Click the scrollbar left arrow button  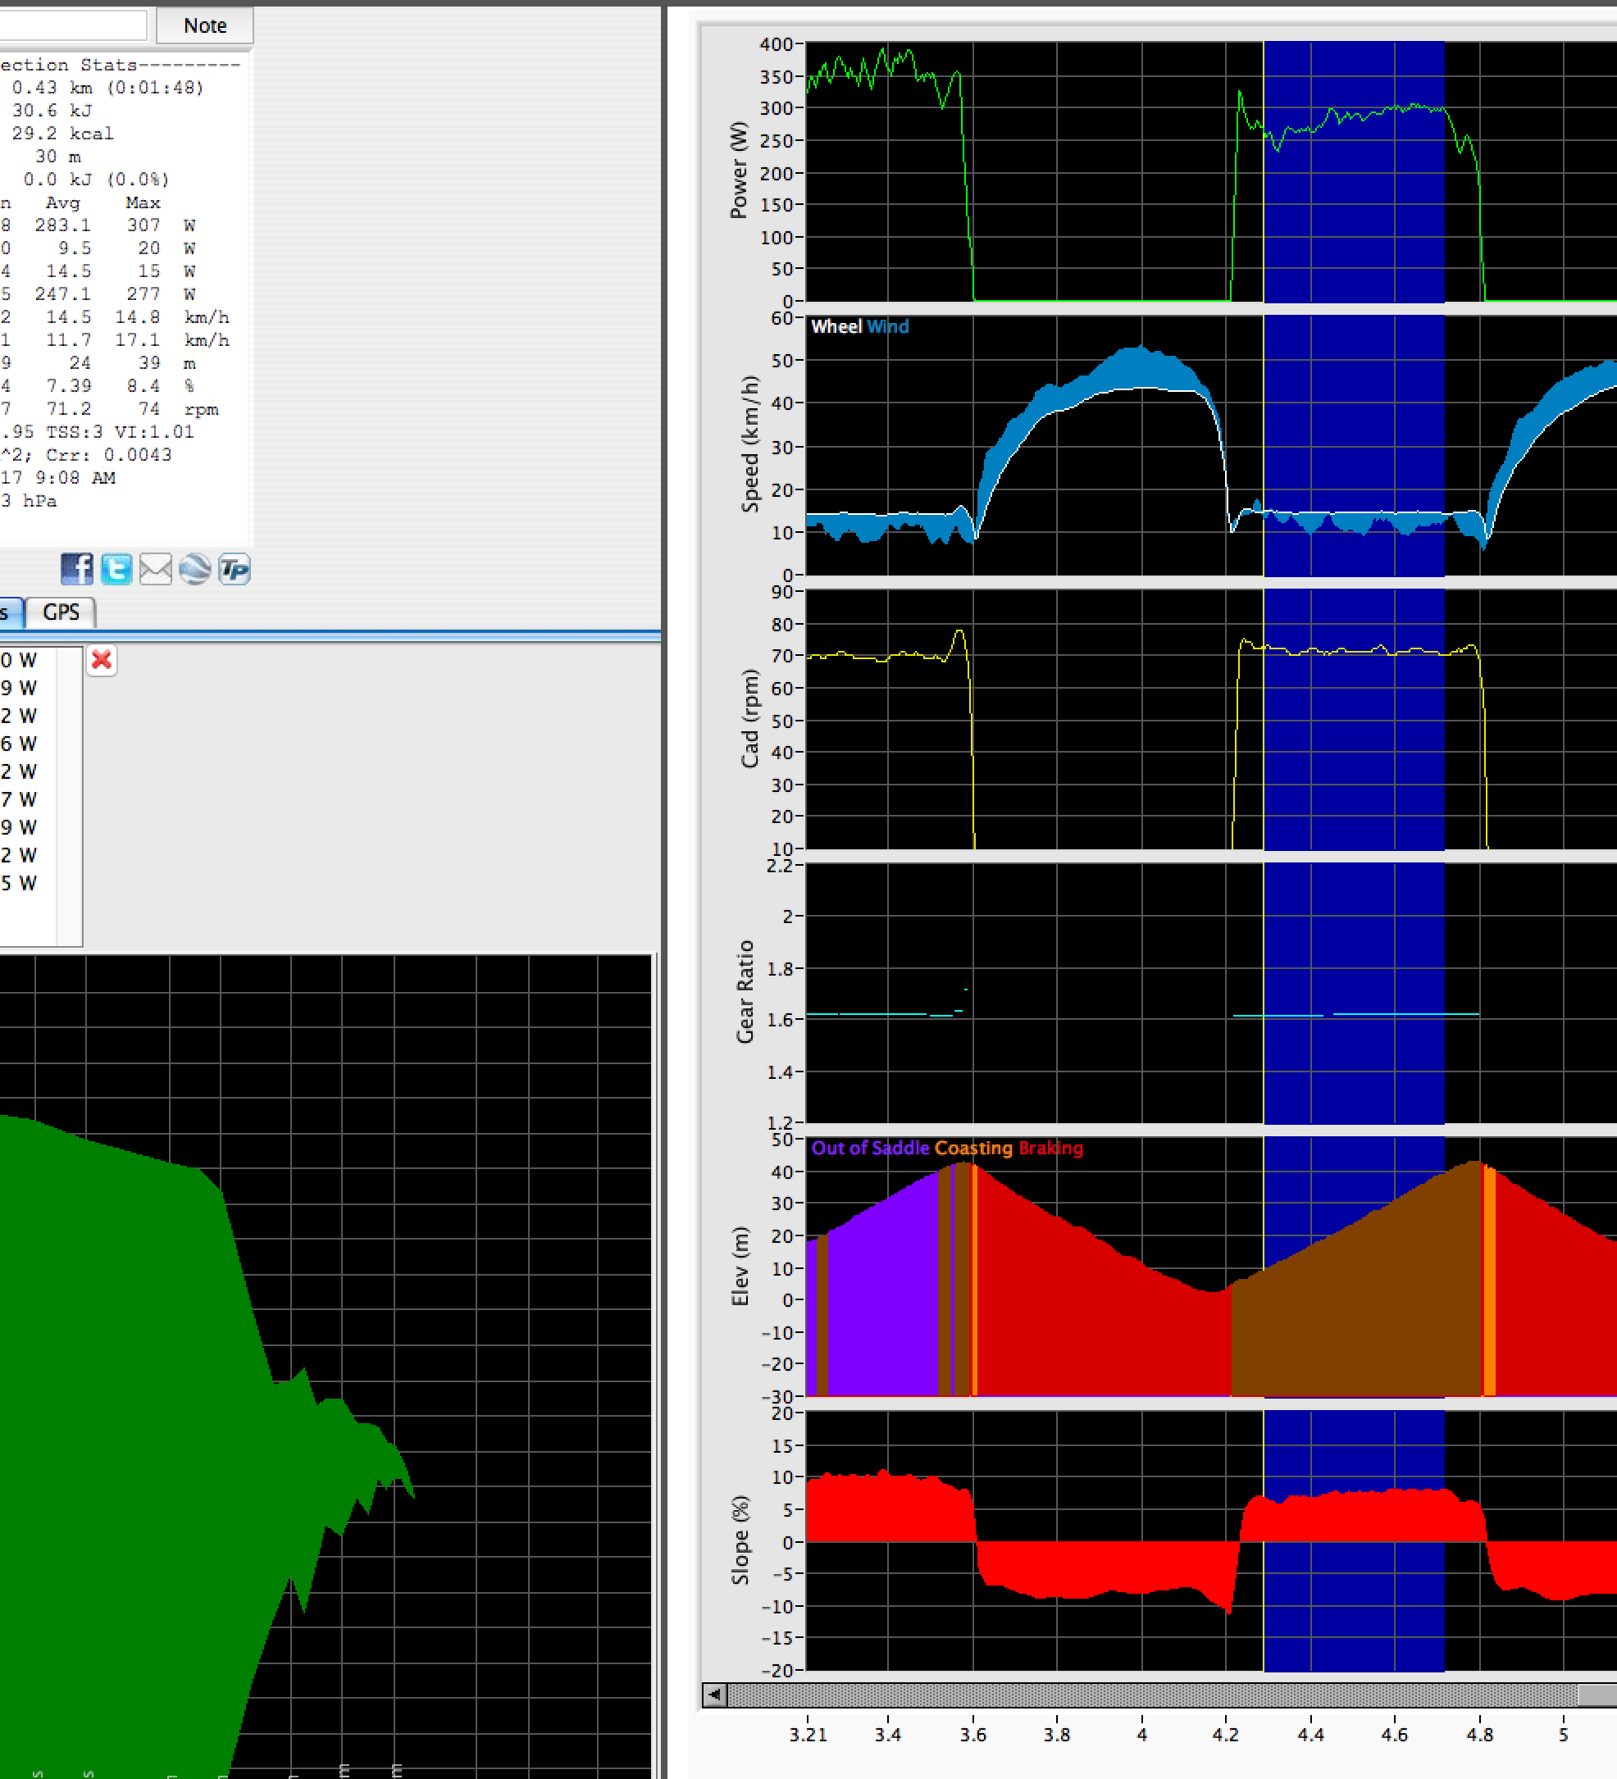[x=714, y=1695]
